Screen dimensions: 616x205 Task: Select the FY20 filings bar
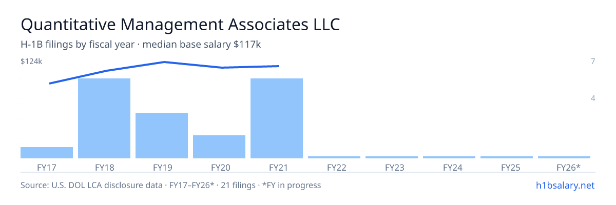click(219, 147)
